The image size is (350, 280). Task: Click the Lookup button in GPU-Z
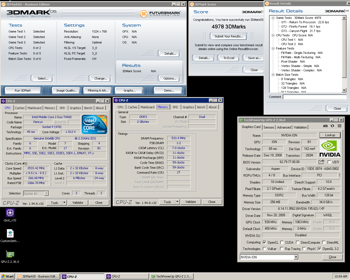[x=330, y=135]
